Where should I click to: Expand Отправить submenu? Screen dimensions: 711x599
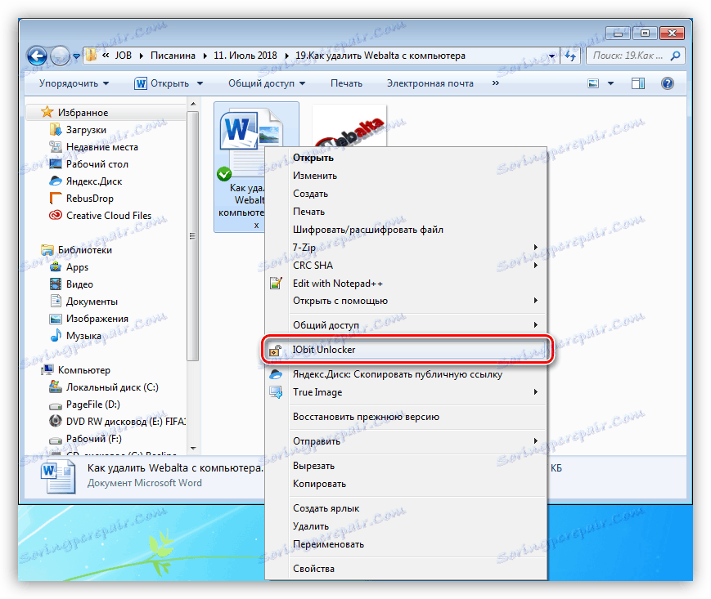[407, 441]
